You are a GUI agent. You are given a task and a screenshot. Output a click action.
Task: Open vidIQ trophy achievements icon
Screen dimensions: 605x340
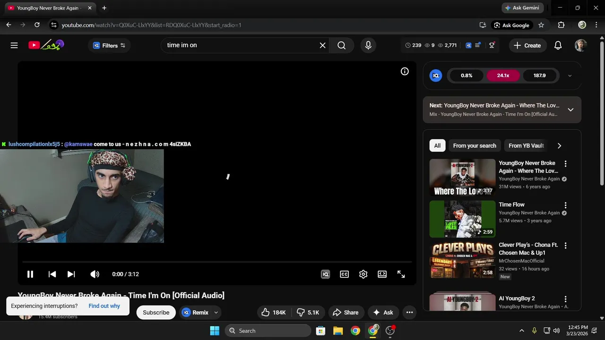pos(492,45)
